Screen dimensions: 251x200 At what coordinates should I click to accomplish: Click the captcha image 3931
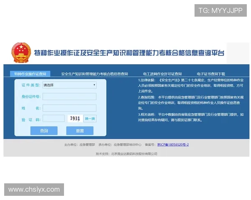point(75,118)
